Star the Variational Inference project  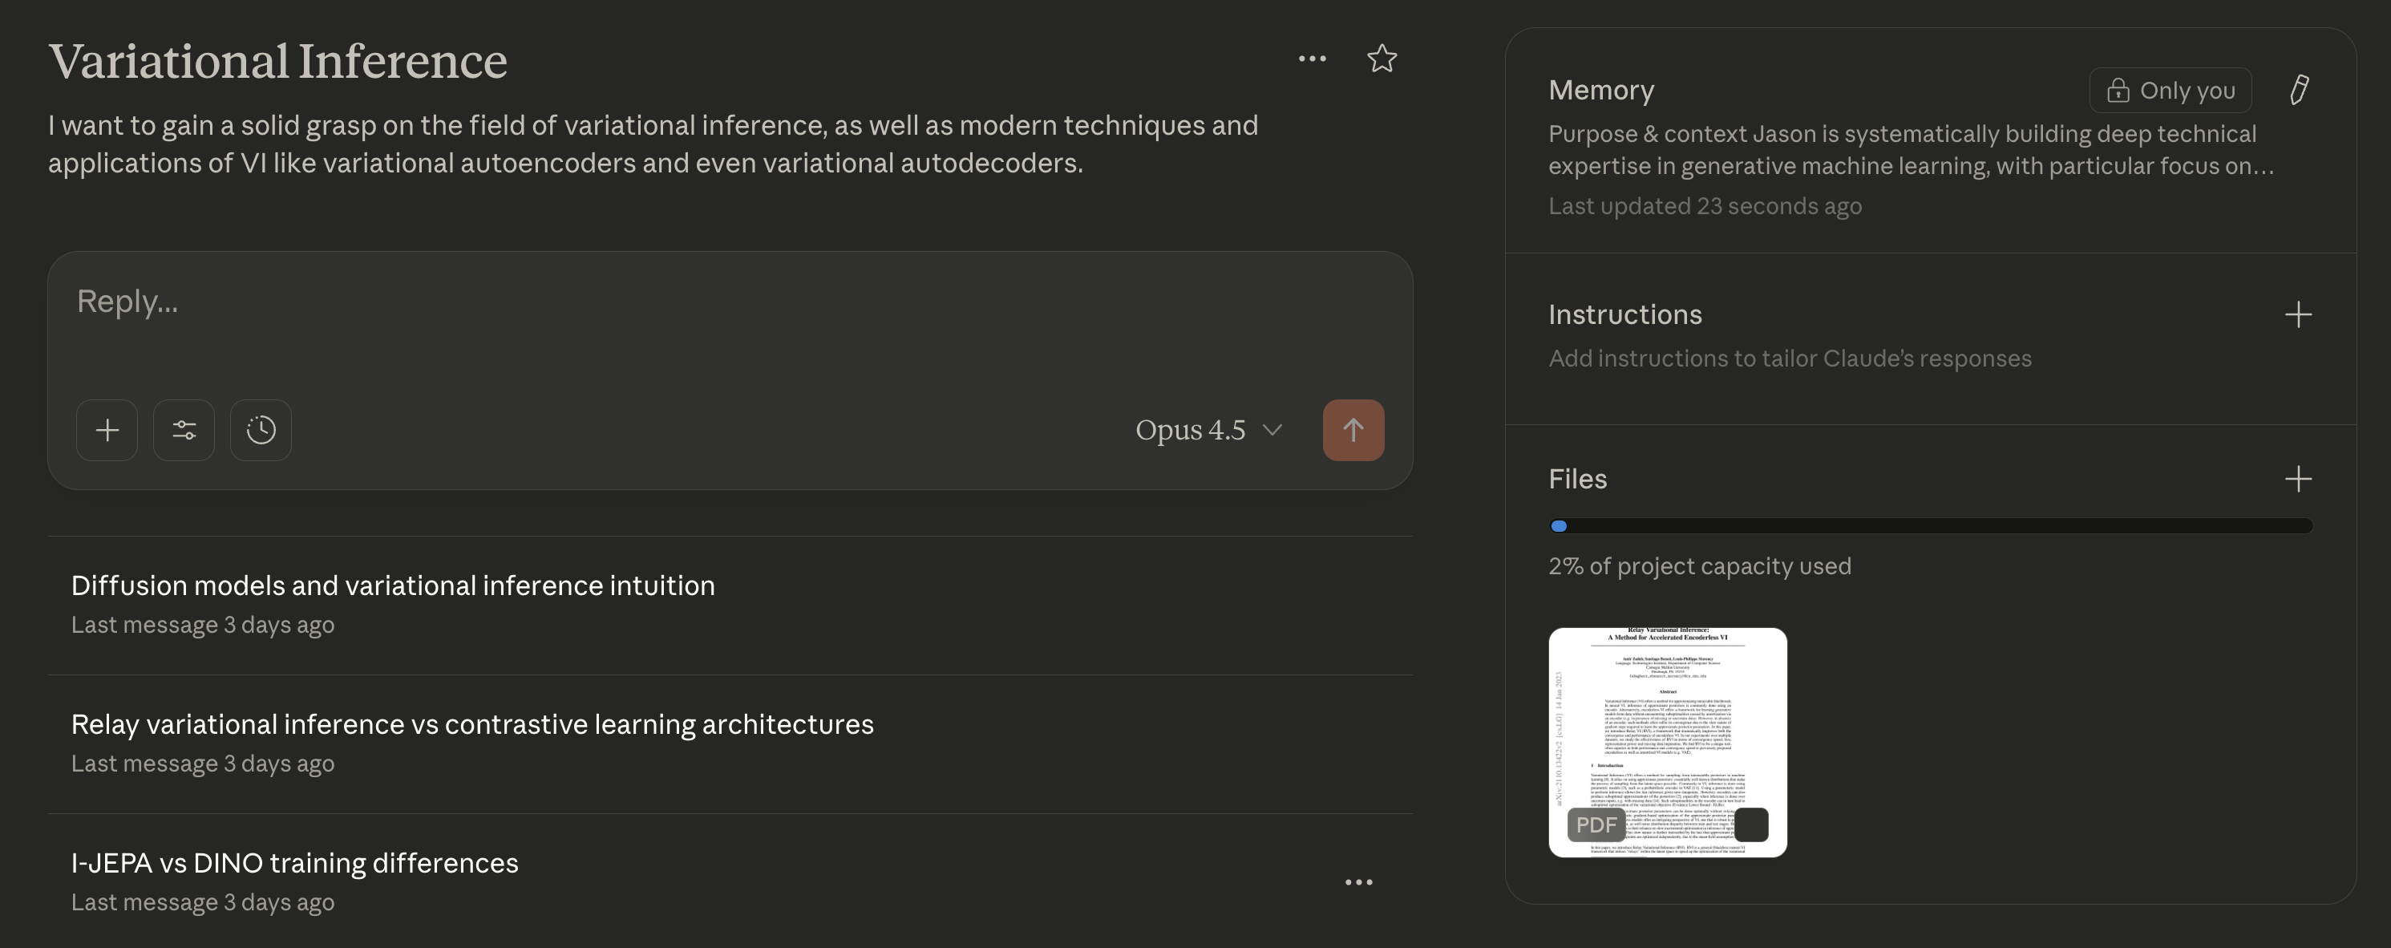(x=1382, y=59)
